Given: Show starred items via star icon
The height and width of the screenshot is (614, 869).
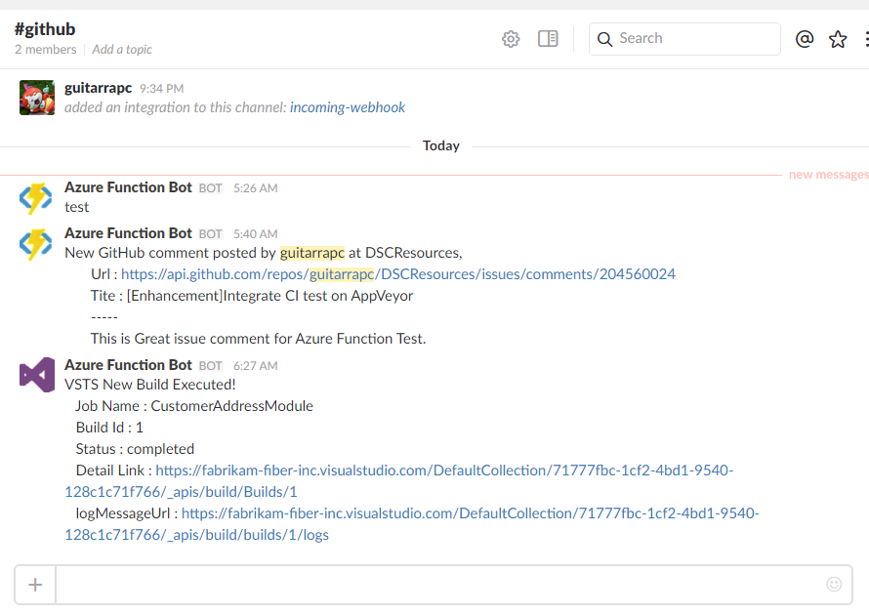Looking at the screenshot, I should (838, 39).
